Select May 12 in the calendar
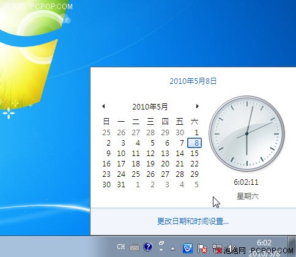The height and width of the screenshot is (257, 296). [x=150, y=153]
